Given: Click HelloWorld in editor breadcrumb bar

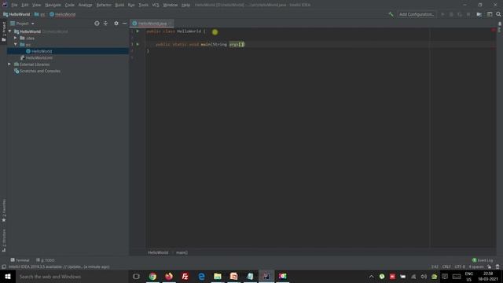Looking at the screenshot, I should click(158, 252).
